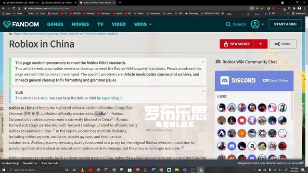Click the address bar URL
This screenshot has height=173, width=308.
[48, 9]
